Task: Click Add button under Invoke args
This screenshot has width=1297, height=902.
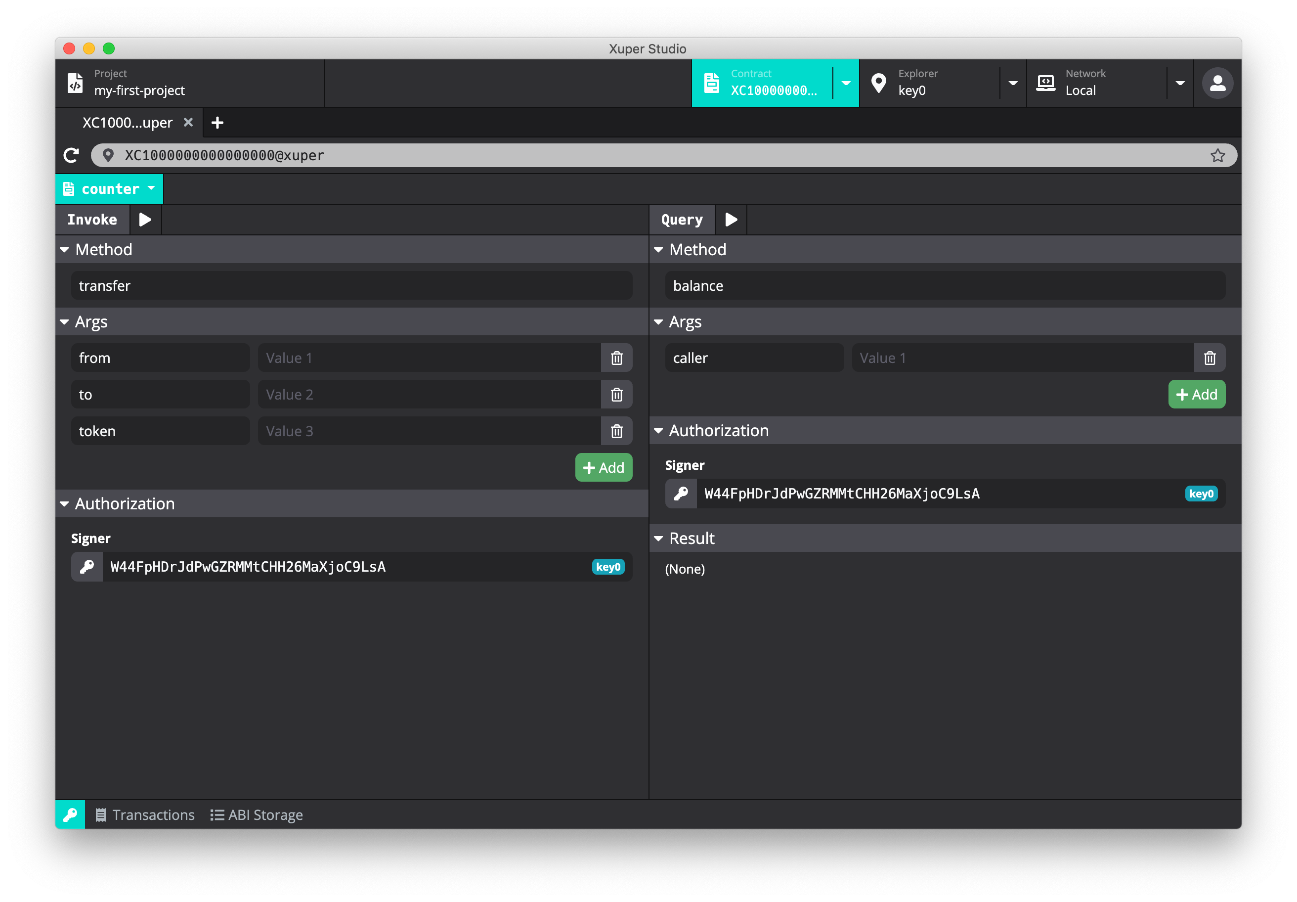Action: 604,467
